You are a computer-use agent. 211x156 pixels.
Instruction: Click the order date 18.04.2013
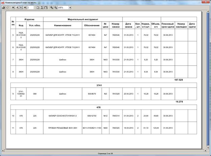click(129, 128)
